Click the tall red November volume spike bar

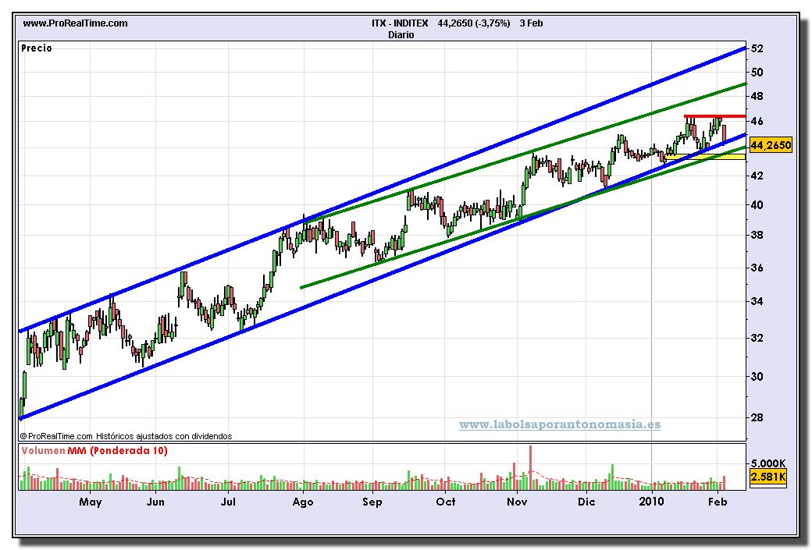pos(531,467)
